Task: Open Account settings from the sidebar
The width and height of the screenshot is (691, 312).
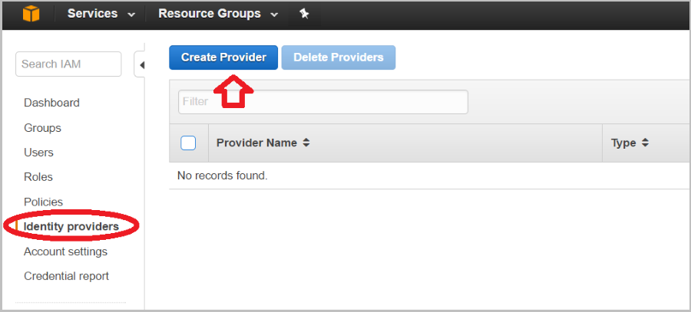Action: [x=66, y=251]
